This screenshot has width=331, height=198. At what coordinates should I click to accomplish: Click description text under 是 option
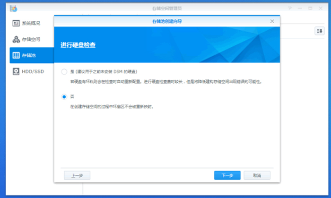pyautogui.click(x=166, y=82)
